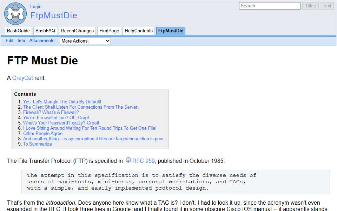Click the FtpMustDie page title link

54,15
